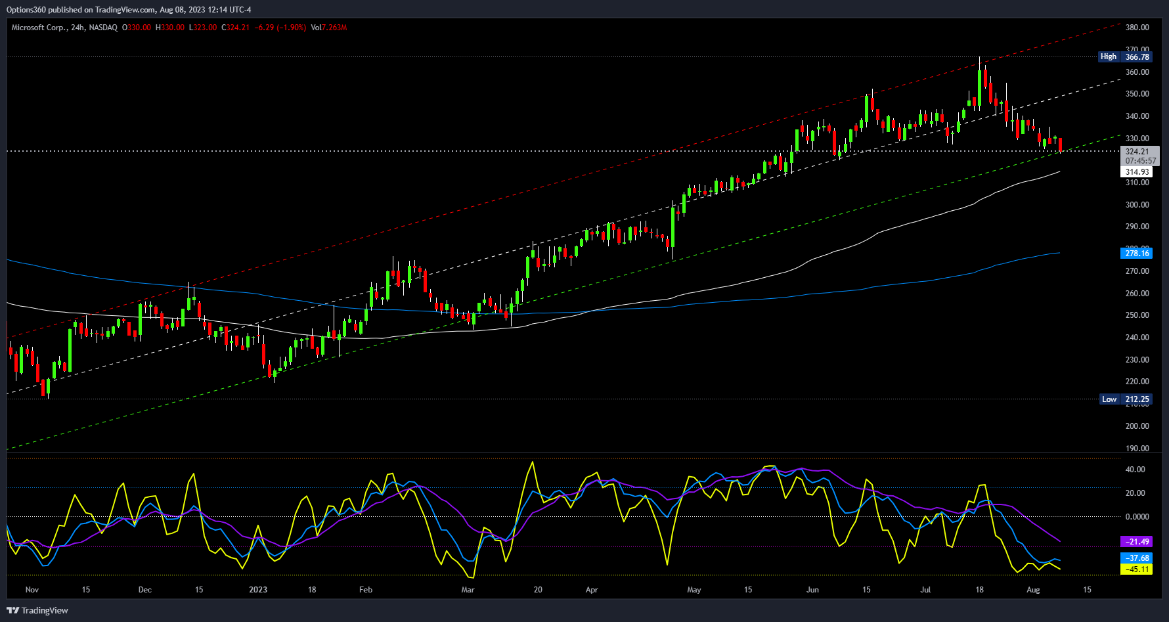Click the white moving average value 314.93
Viewport: 1169px width, 622px height.
pos(1137,172)
